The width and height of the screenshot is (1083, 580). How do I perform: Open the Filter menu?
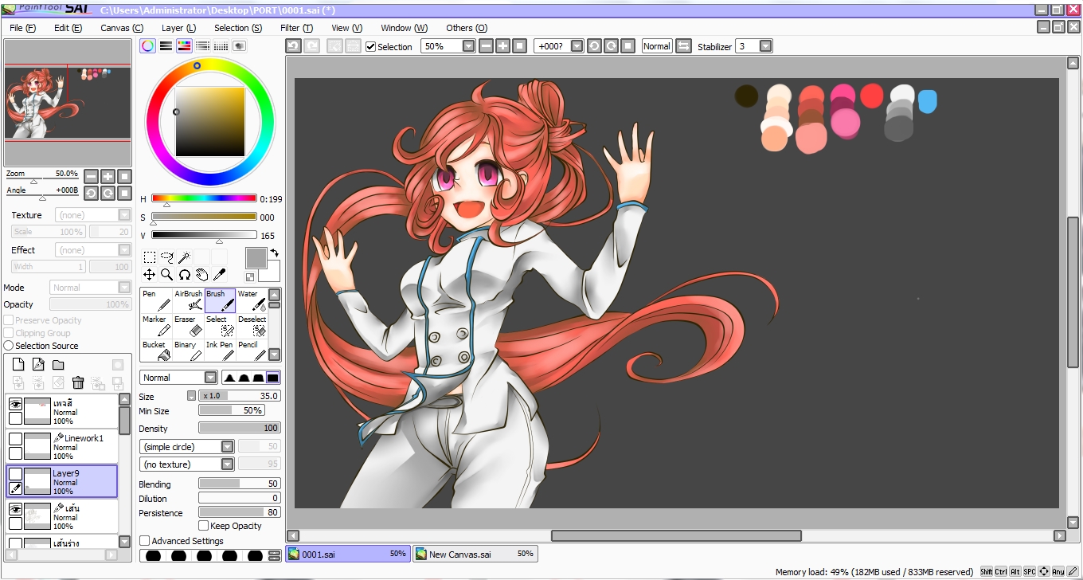click(x=296, y=28)
